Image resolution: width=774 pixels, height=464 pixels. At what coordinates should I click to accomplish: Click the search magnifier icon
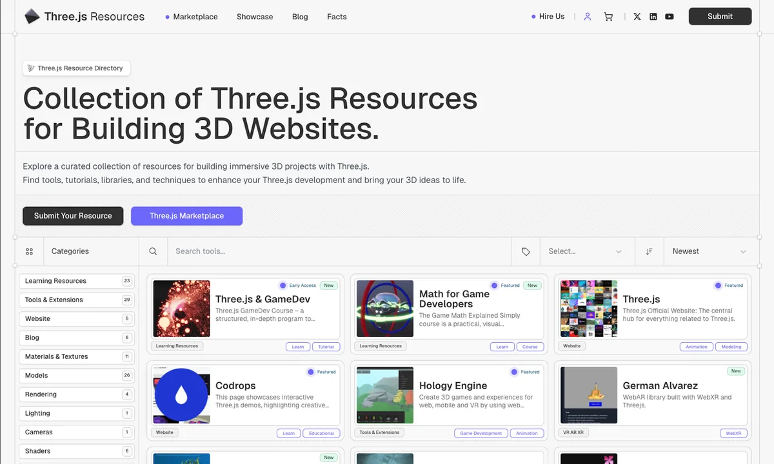pos(153,251)
